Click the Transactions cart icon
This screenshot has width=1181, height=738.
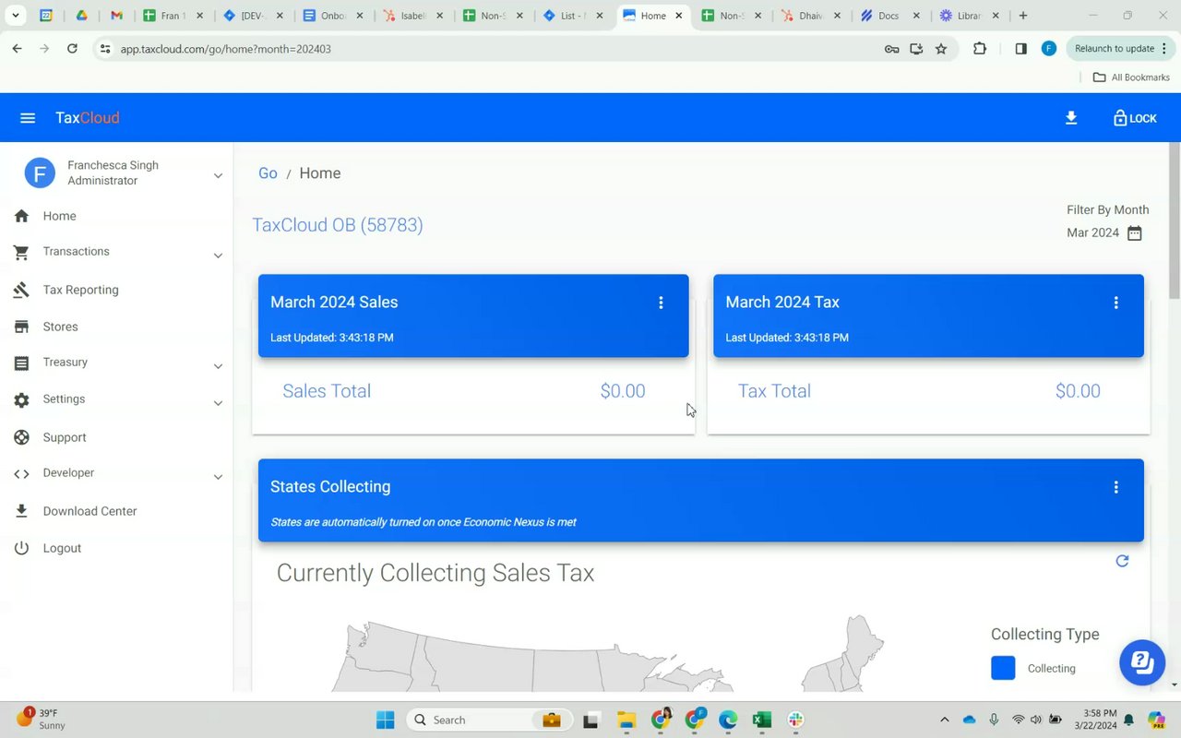[x=22, y=252]
